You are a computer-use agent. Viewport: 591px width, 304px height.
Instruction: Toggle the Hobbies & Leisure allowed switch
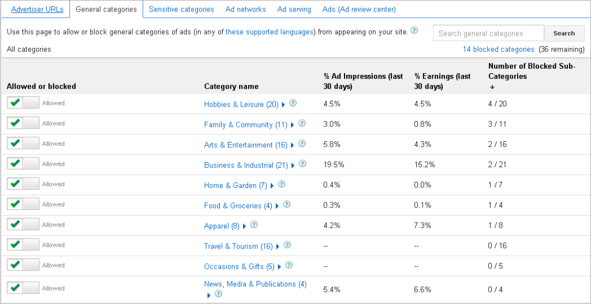[x=23, y=103]
